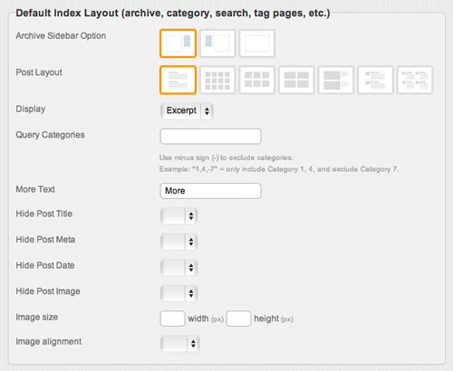453x371 pixels.
Task: Select the small thumbnail list post layout
Action: 375,80
